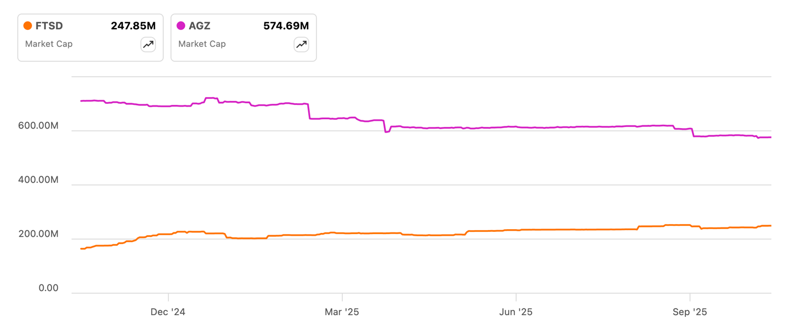Click the 400.00M y-axis label
This screenshot has width=791, height=329.
[38, 180]
